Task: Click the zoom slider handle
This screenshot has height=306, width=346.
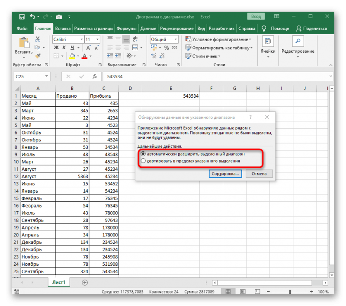Action: pyautogui.click(x=290, y=292)
